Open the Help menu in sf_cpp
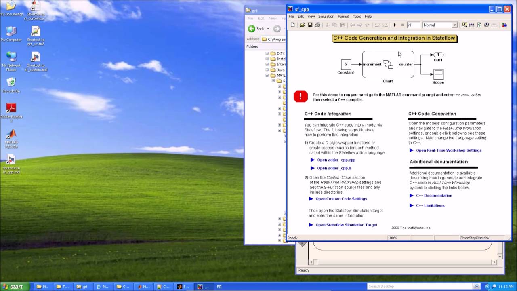 (x=368, y=17)
